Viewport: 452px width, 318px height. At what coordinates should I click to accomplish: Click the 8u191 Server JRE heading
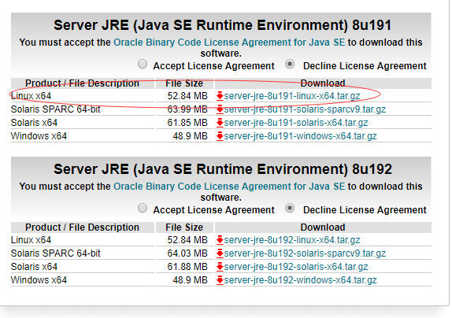coord(223,25)
